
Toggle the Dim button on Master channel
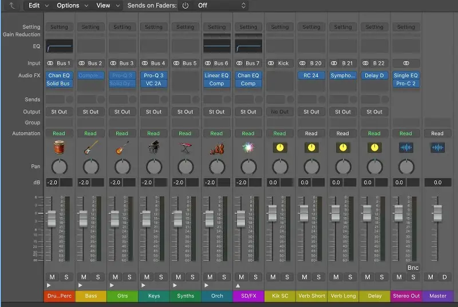[x=444, y=277]
